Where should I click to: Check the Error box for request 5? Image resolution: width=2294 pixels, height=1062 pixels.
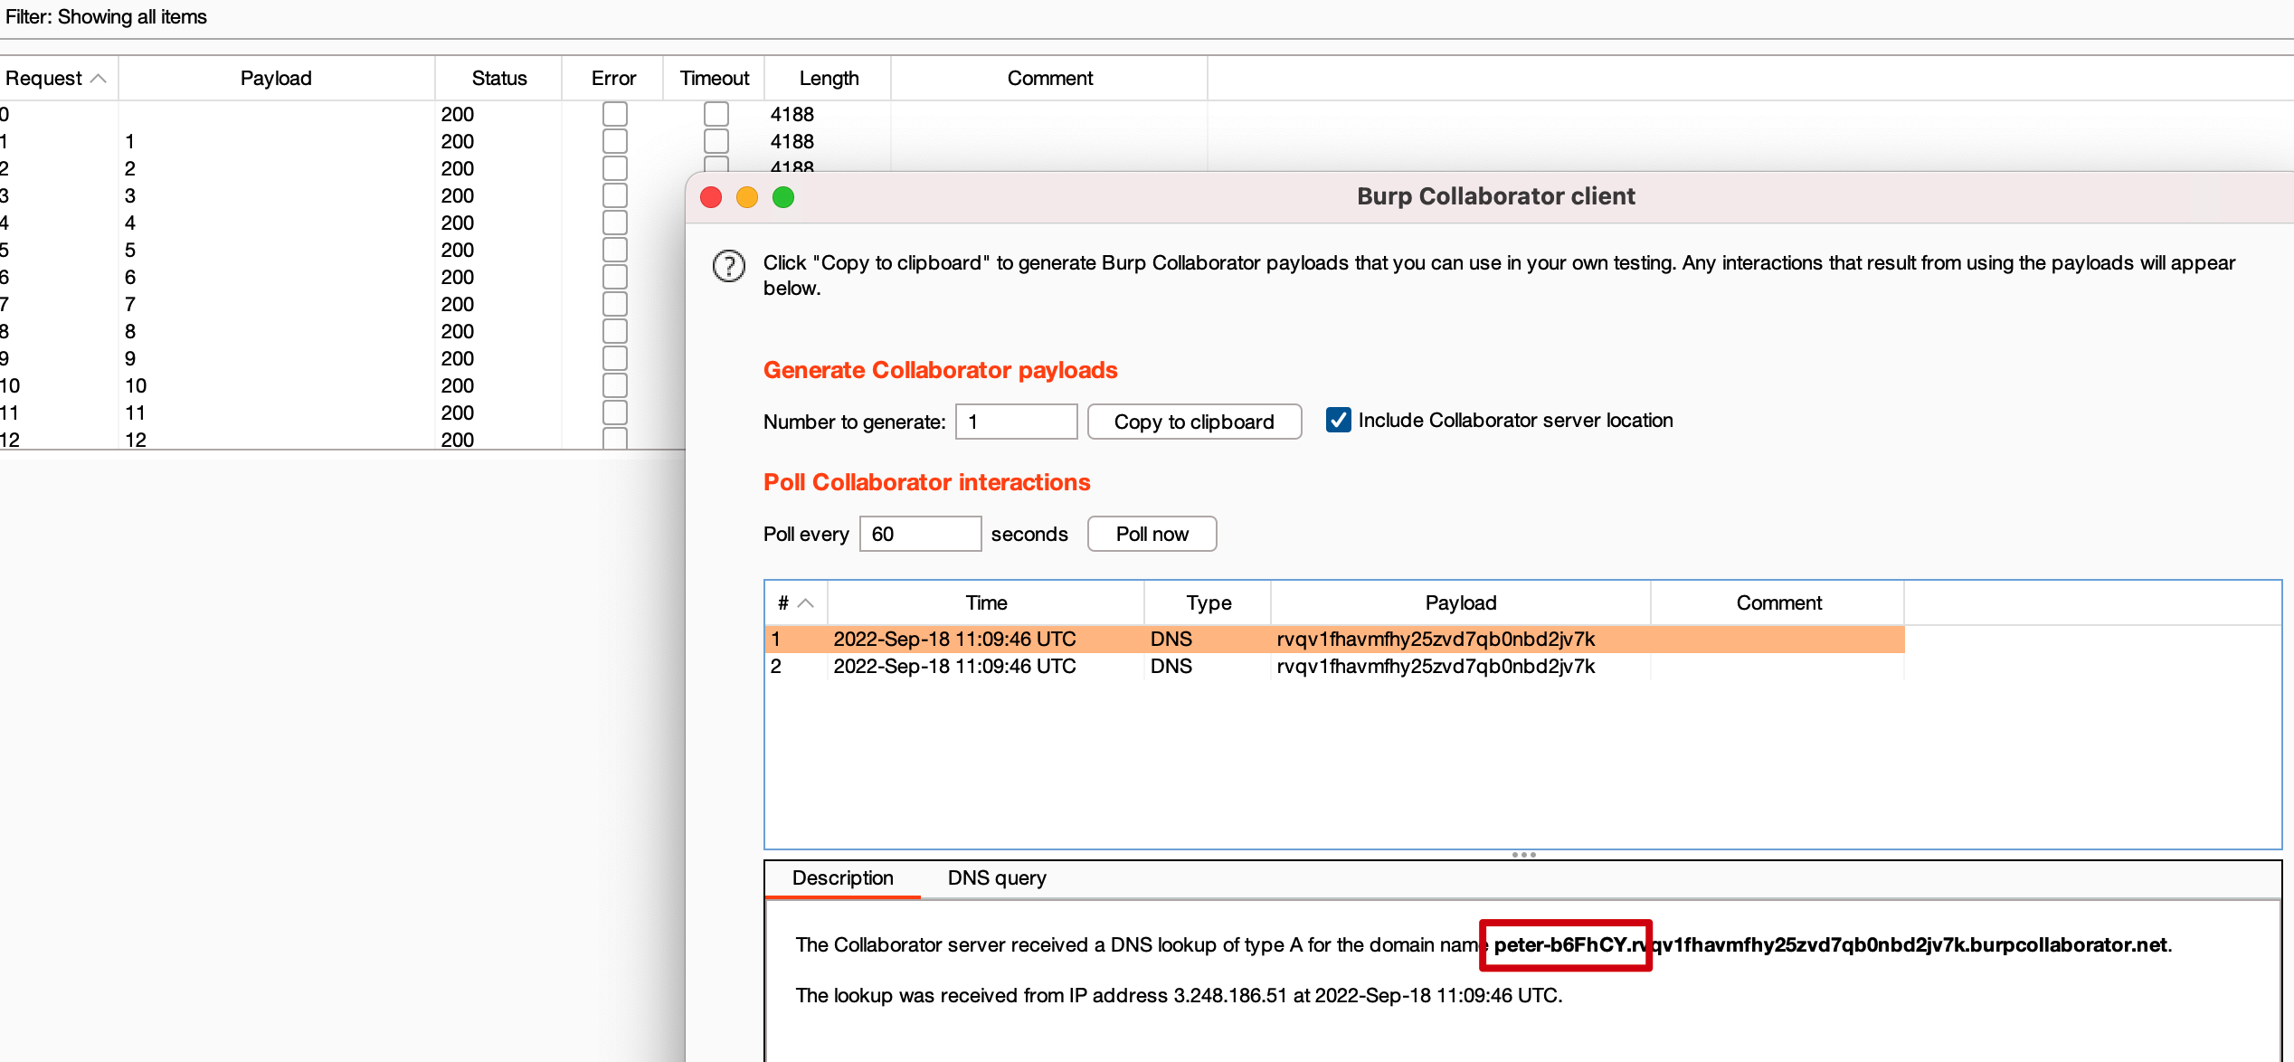(615, 250)
